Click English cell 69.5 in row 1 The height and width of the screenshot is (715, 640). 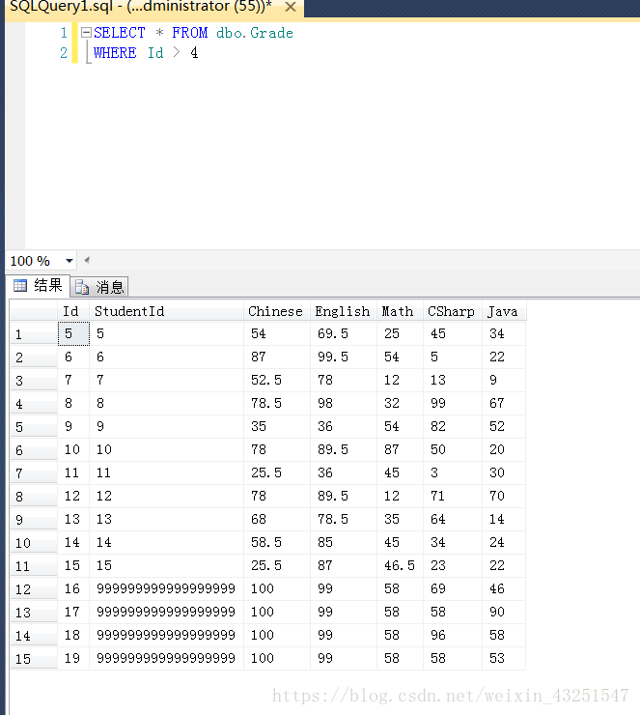pyautogui.click(x=344, y=333)
